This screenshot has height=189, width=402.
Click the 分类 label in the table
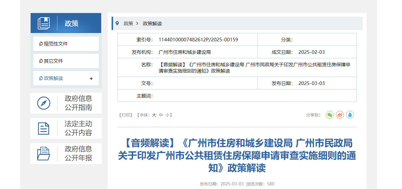coord(287,40)
